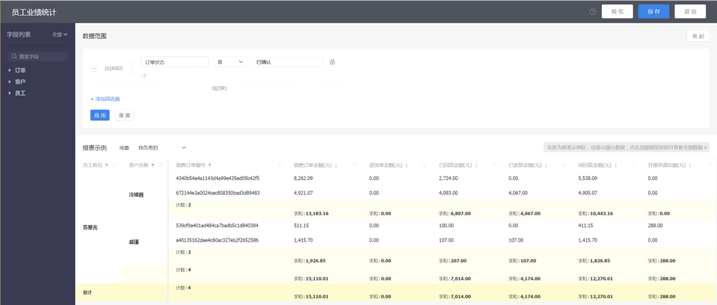Remove the 销售订单金额(元) column via circle icon

(x=355, y=165)
